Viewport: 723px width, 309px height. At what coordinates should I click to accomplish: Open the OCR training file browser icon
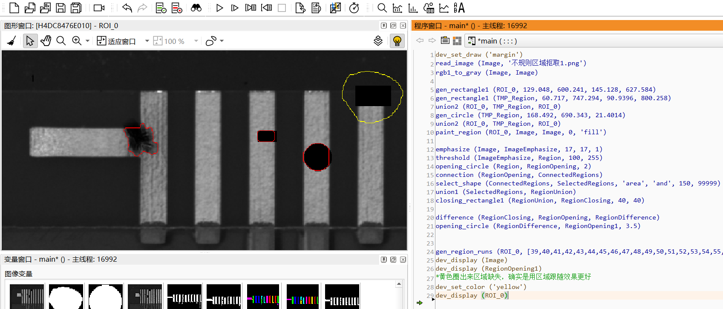[x=459, y=8]
